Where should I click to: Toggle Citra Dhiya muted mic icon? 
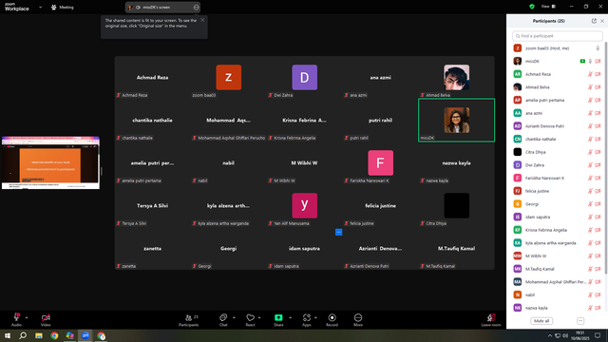click(590, 152)
